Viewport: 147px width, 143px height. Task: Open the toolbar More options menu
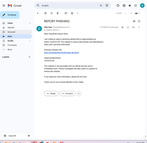coord(78,13)
